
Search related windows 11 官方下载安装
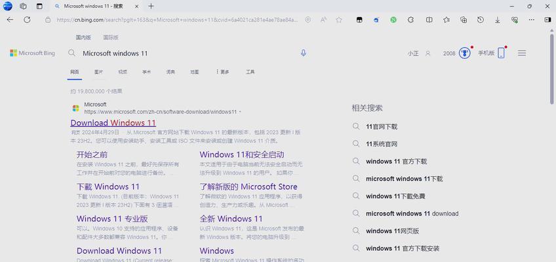(403, 248)
